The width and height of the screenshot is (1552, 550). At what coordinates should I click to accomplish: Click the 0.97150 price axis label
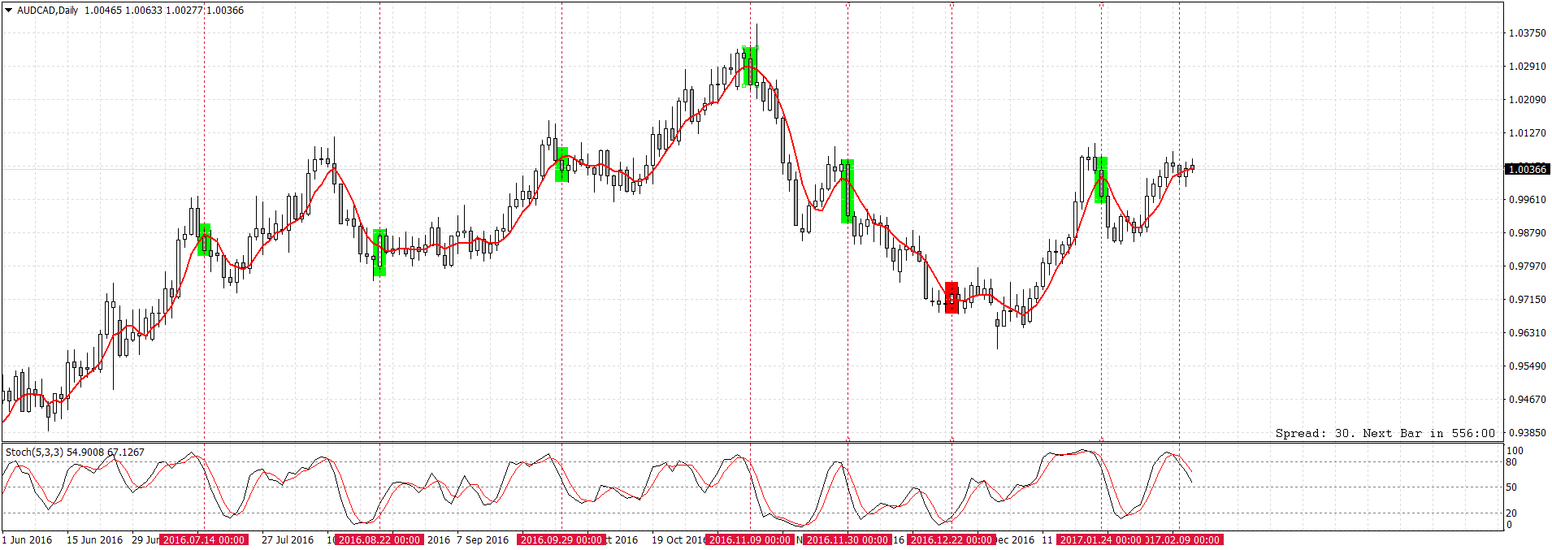pos(1528,300)
